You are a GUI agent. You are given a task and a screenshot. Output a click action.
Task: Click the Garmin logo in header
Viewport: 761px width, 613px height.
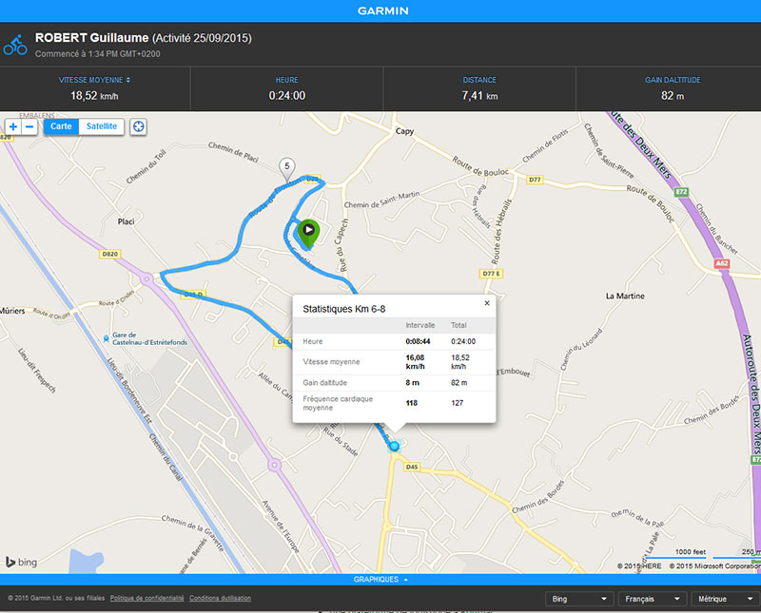coord(383,10)
